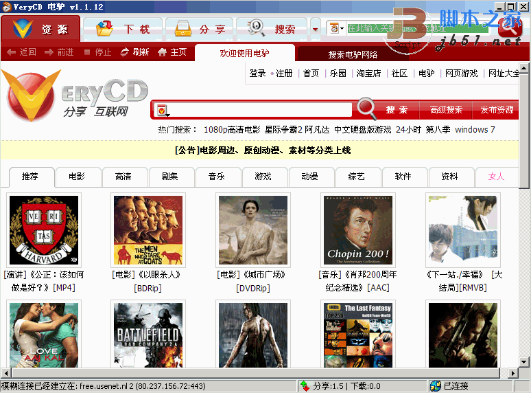531x393 pixels.
Task: Open the Love Aaj Kal poster thumbnail
Action: pos(44,335)
